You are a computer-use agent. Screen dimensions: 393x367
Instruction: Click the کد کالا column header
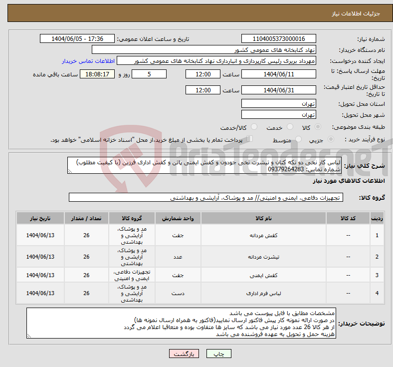348,218
